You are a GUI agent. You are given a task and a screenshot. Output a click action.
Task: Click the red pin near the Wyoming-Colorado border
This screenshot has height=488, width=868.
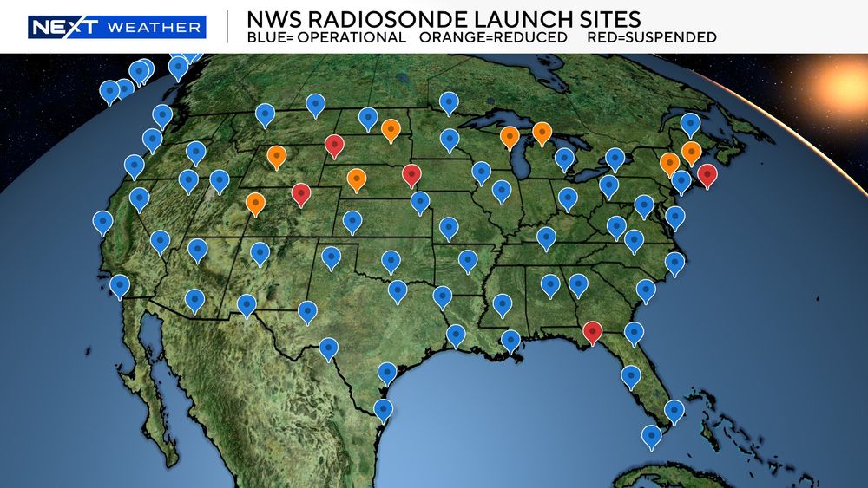pos(301,195)
